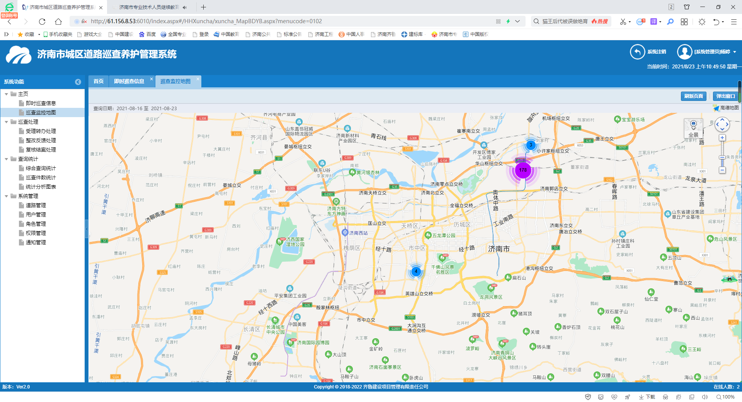The width and height of the screenshot is (742, 402).
Task: Collapse the 系统功能 sidebar with arrow icon
Action: (78, 82)
